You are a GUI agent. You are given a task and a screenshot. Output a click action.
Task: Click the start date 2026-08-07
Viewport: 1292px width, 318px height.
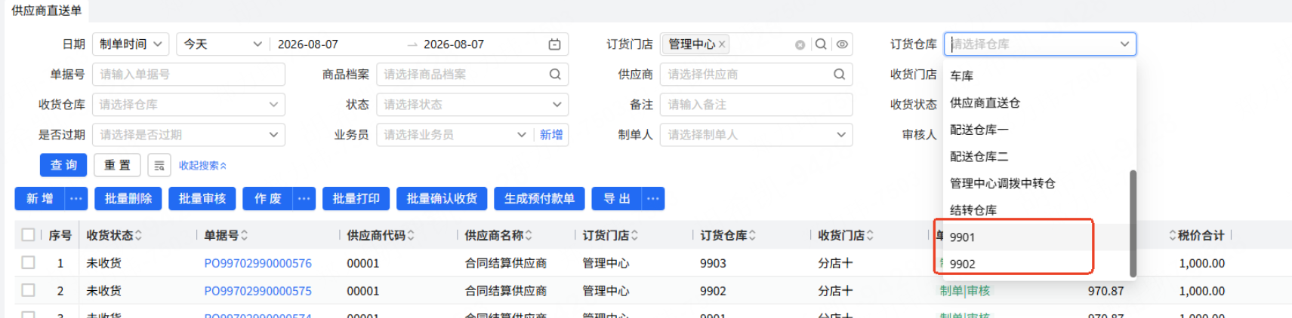(308, 44)
